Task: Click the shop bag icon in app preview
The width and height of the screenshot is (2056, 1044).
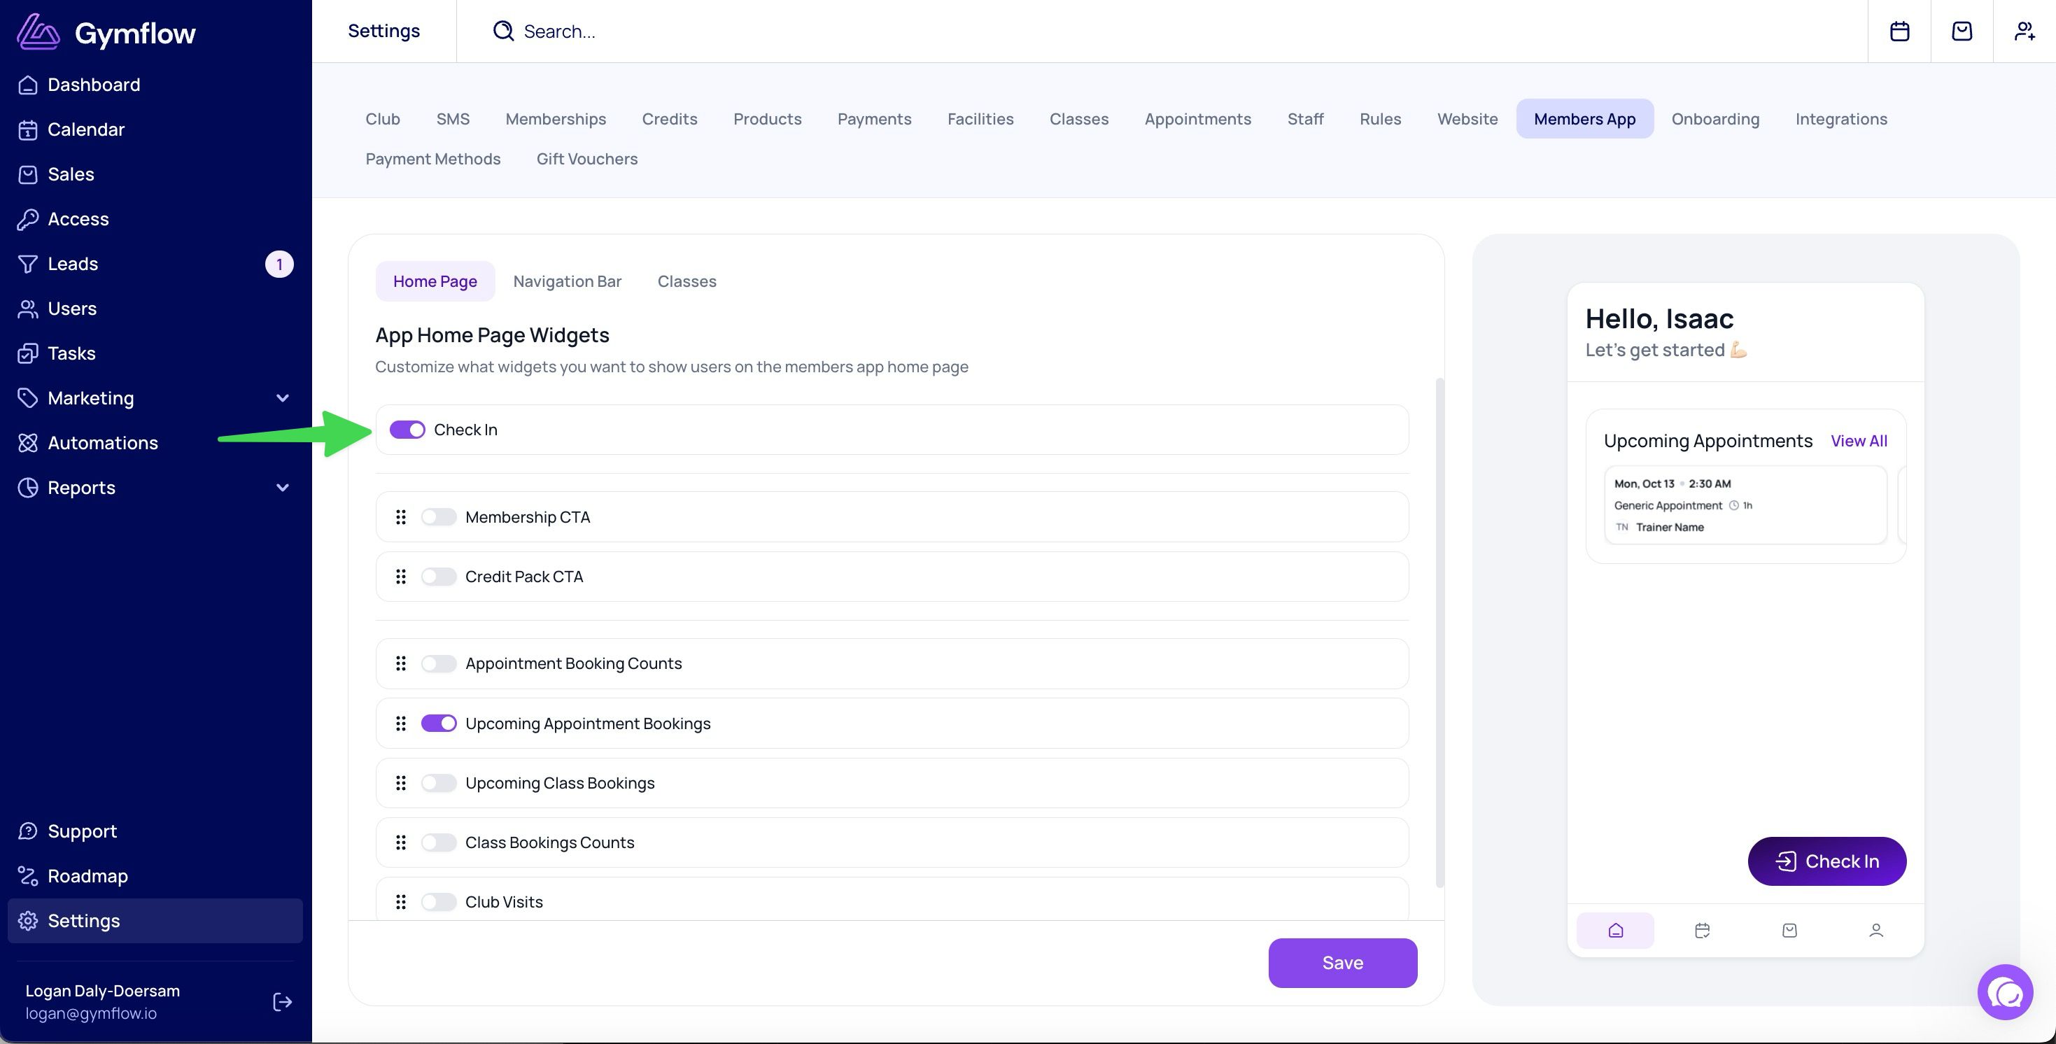Action: coord(1789,931)
